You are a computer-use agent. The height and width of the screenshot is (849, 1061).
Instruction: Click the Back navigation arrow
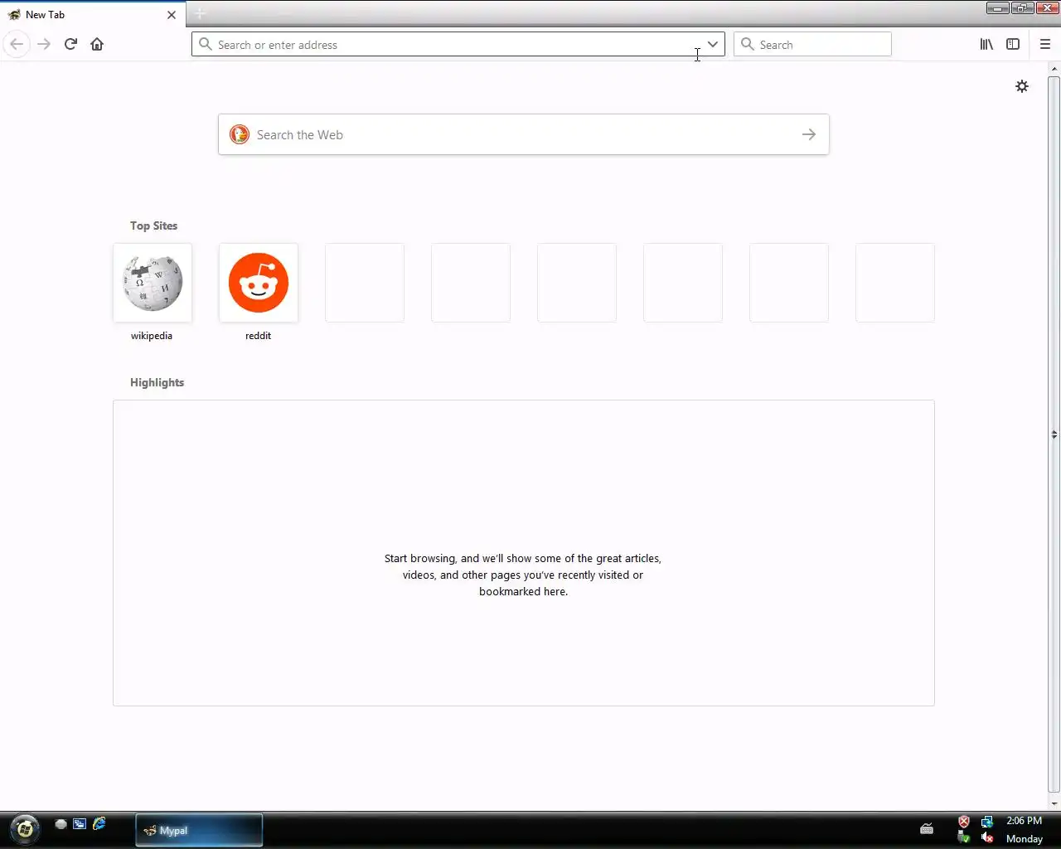coord(17,44)
